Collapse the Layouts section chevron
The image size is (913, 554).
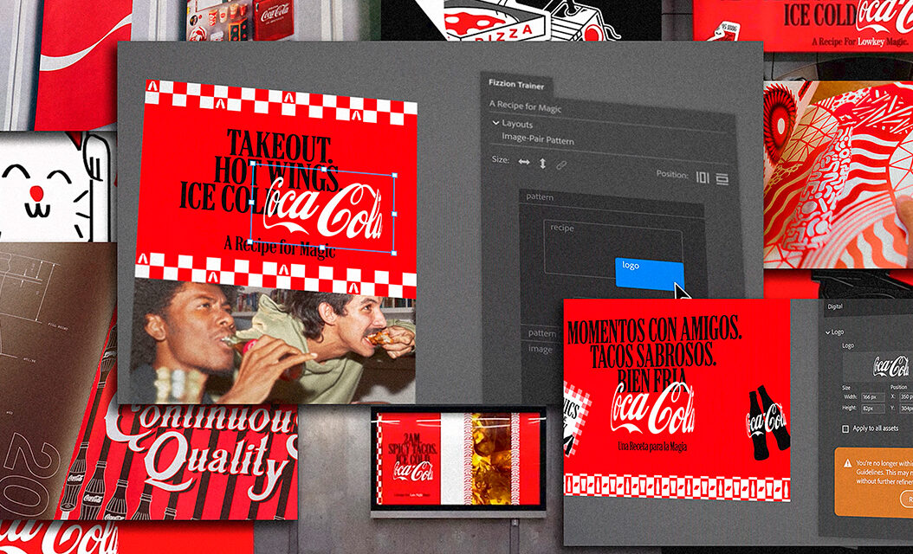(495, 123)
